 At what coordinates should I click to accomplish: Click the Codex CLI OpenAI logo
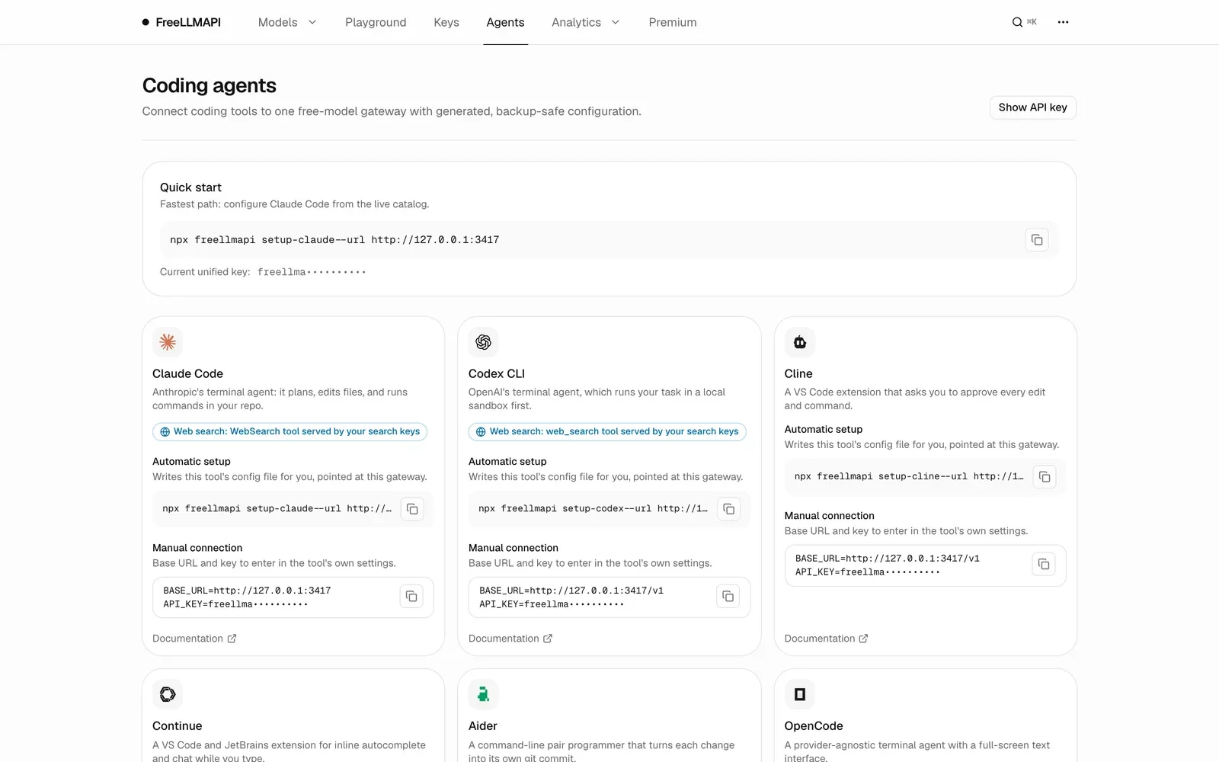pos(483,342)
